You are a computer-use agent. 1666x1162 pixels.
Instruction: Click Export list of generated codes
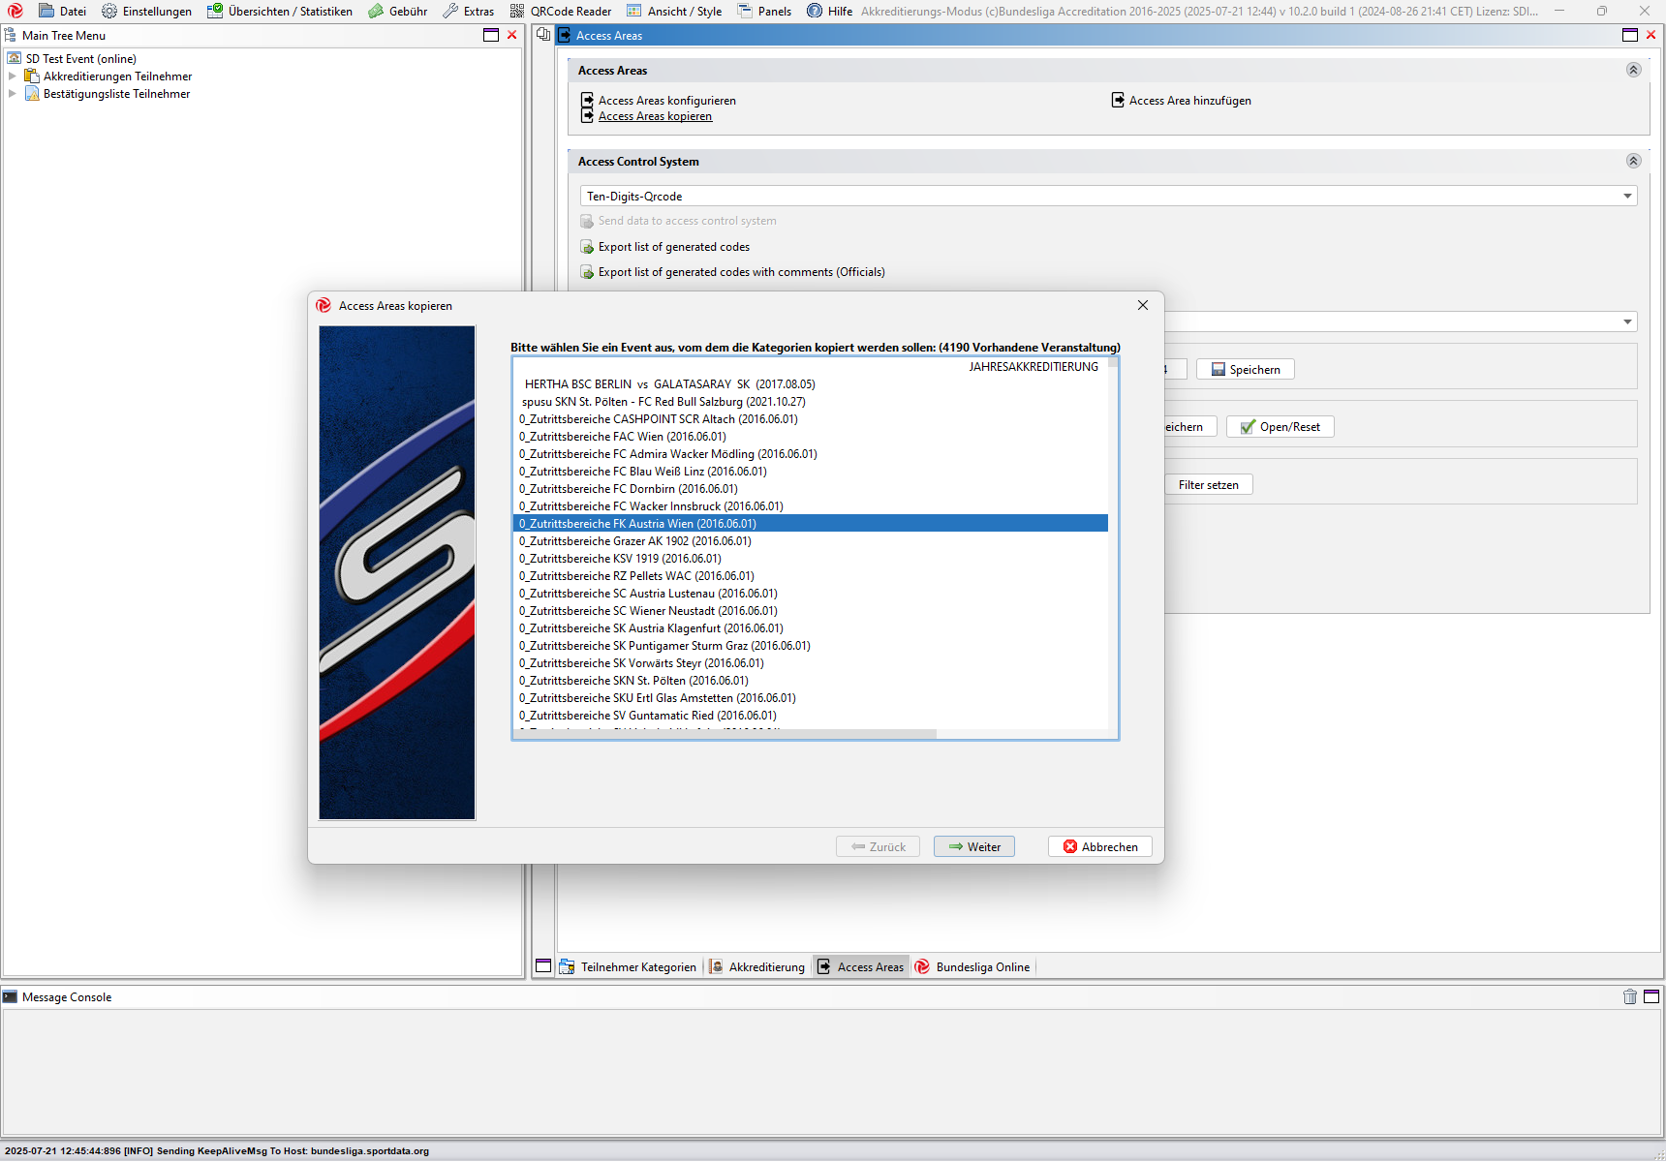pyautogui.click(x=673, y=247)
